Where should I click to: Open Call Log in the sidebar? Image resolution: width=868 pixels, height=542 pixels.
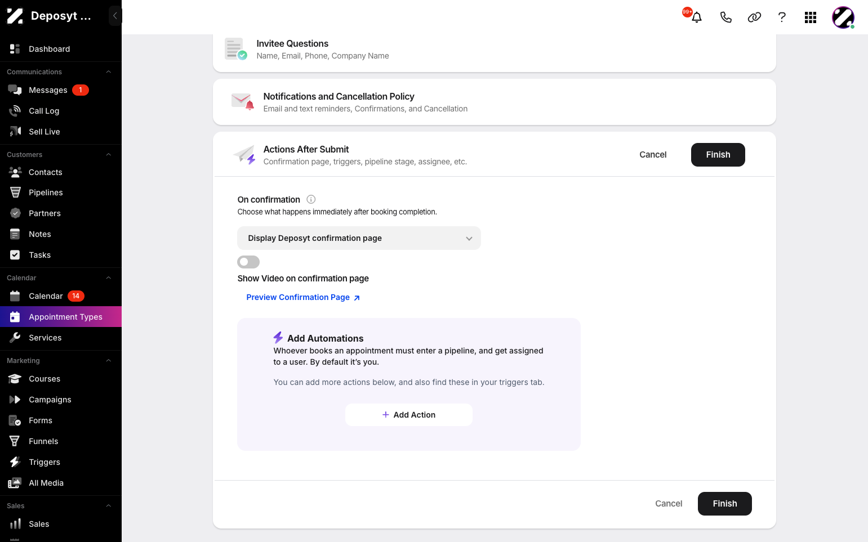pyautogui.click(x=61, y=111)
